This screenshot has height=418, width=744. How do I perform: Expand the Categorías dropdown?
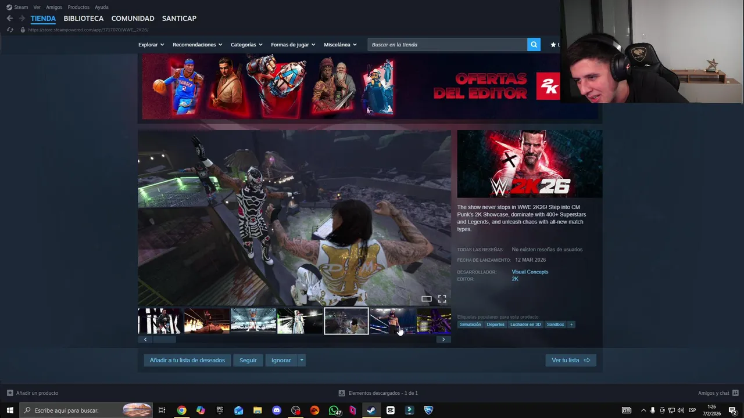[x=246, y=45]
